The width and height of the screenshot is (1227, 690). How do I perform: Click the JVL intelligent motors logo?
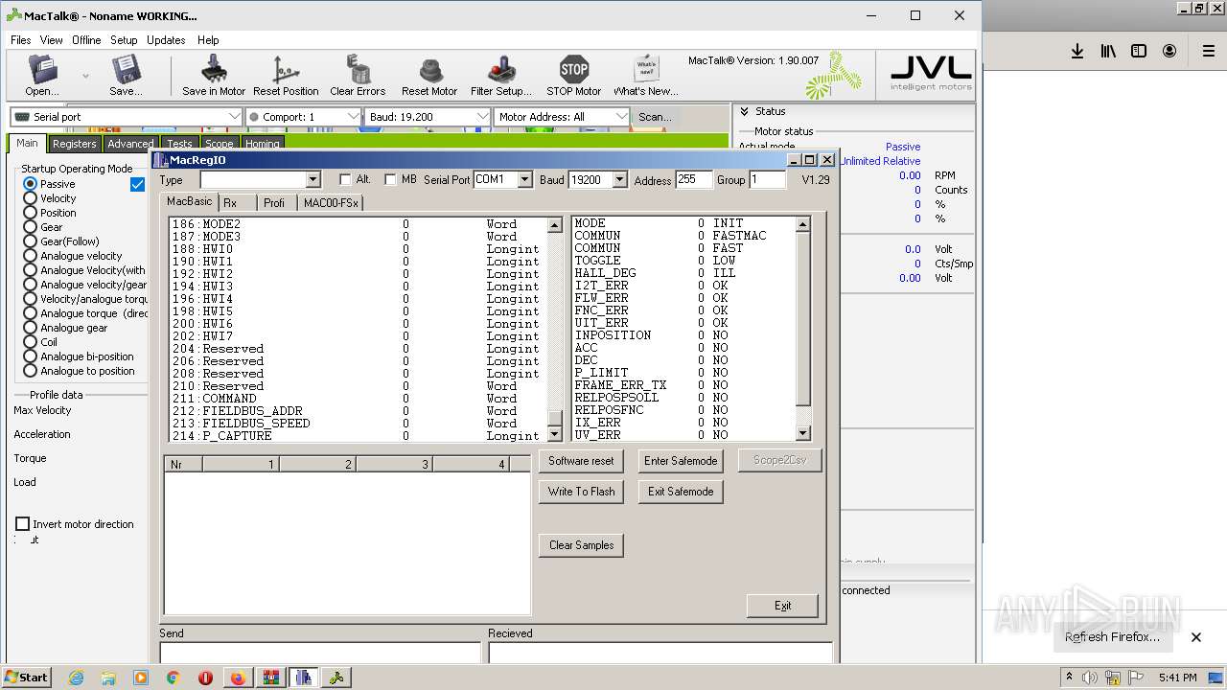click(931, 74)
